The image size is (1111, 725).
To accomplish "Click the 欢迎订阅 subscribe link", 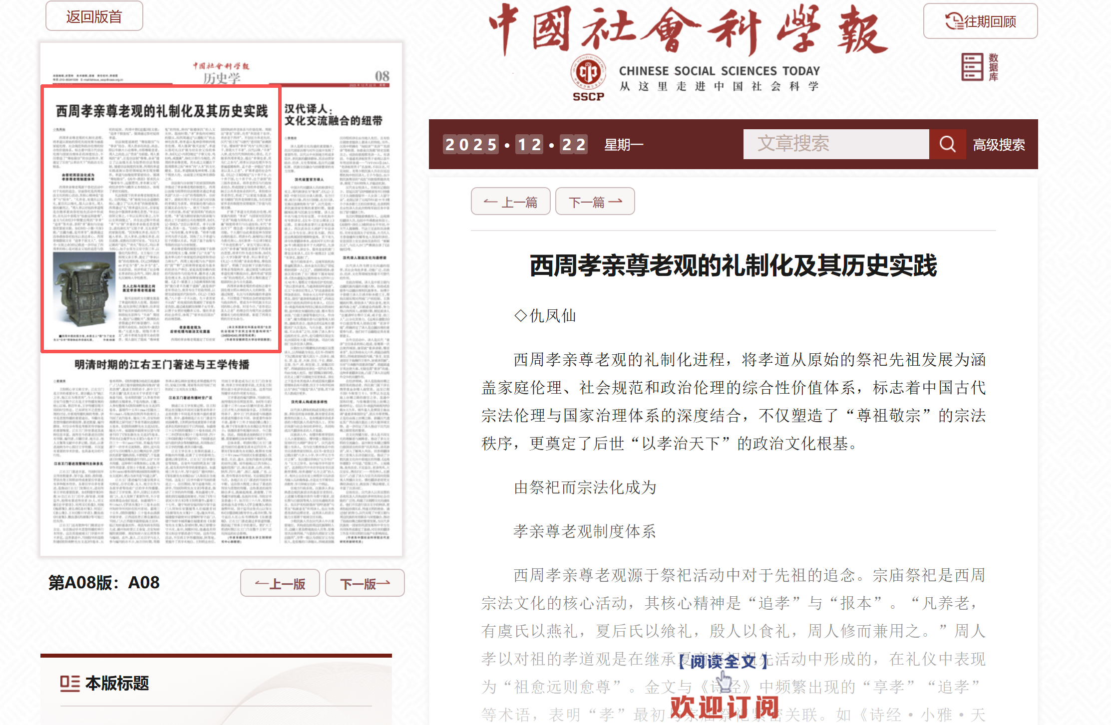I will click(724, 707).
